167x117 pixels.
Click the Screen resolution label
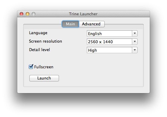pos(45,41)
